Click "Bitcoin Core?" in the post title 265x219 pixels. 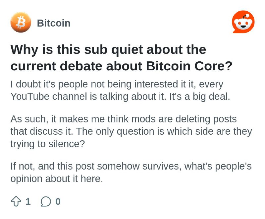pyautogui.click(x=189, y=66)
